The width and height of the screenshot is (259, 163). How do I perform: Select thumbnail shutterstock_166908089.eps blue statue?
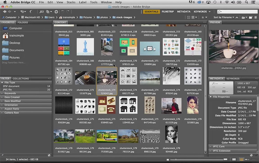click(85, 47)
